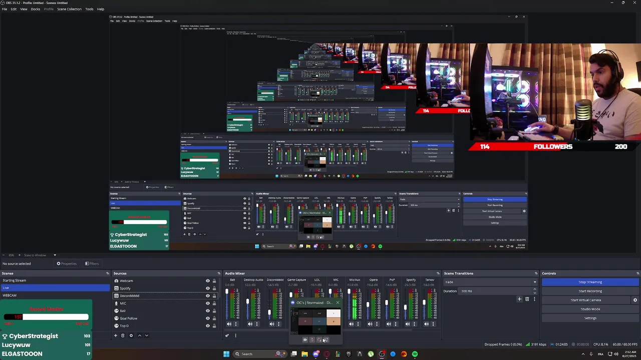Move selected source up
Viewport: 641px width, 360px height.
139,335
